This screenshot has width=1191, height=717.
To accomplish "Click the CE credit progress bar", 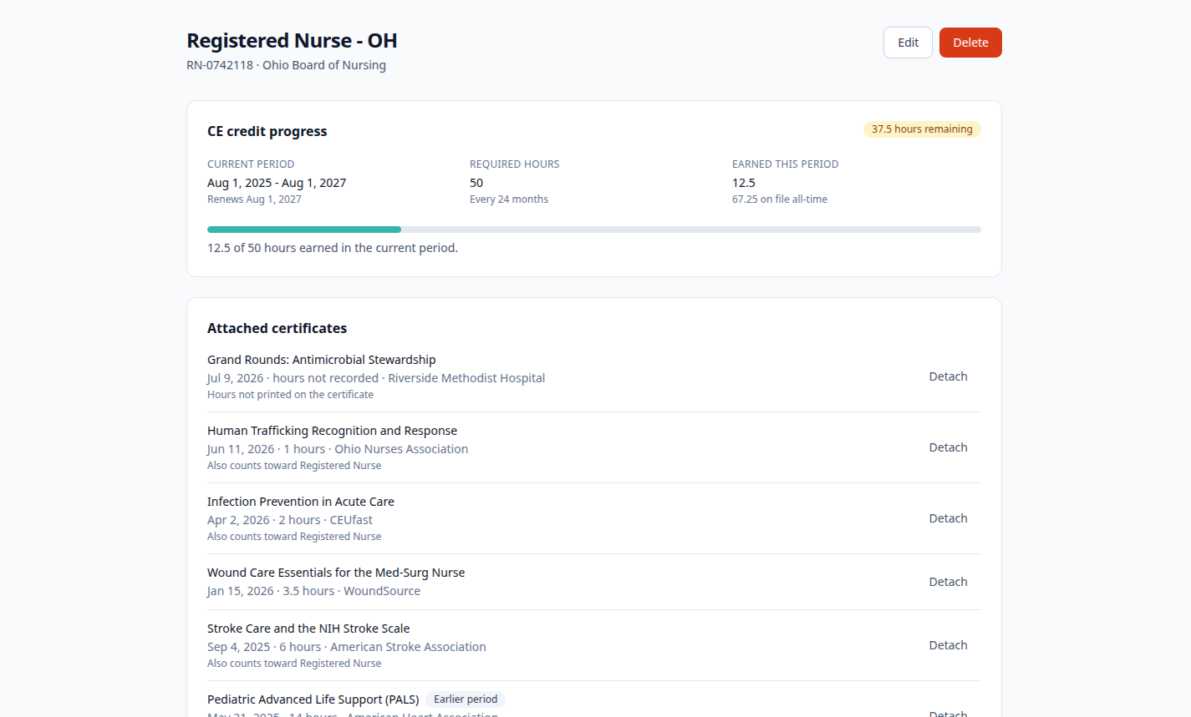I will pos(594,230).
